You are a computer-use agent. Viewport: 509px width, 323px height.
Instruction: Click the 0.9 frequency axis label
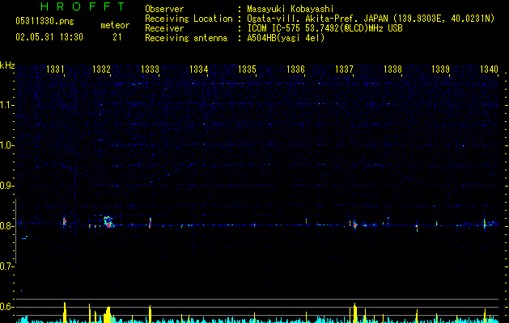[x=7, y=186]
